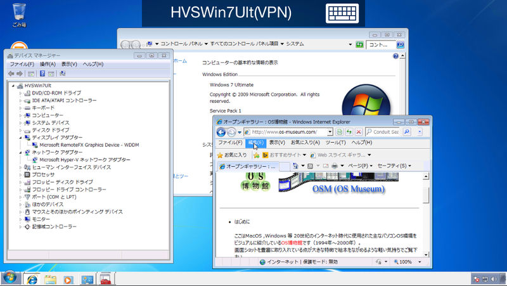The image size is (507, 286).
Task: Click Control Panel search magnifier icon
Action: 401,44
